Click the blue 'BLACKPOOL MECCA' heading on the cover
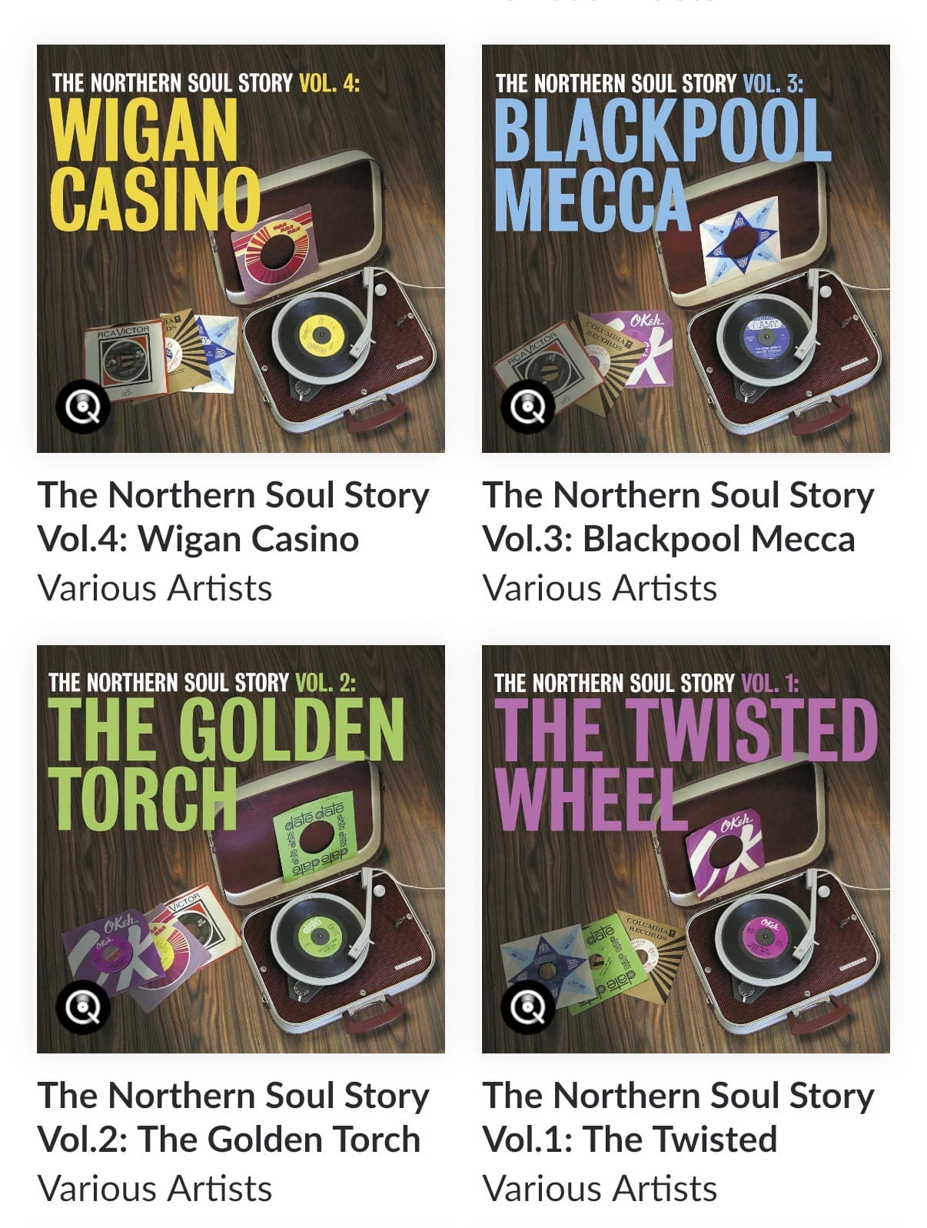Screen dimensions: 927x1228 [x=661, y=164]
